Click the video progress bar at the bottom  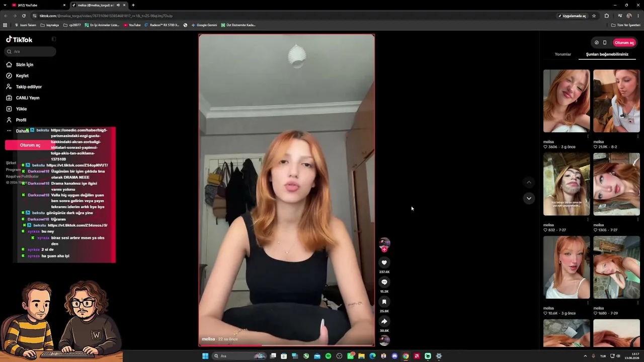(x=287, y=345)
